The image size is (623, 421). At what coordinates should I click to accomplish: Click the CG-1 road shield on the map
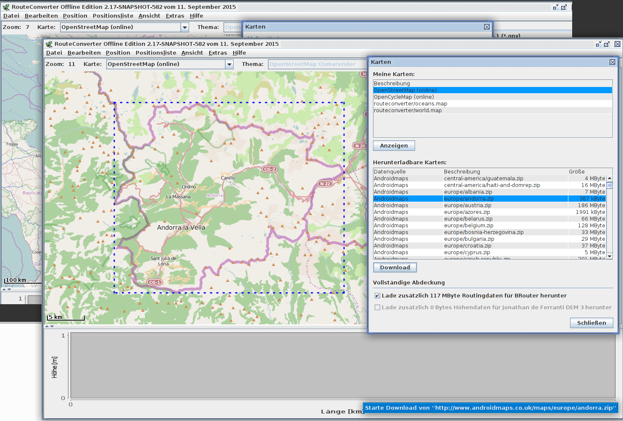pos(154,282)
